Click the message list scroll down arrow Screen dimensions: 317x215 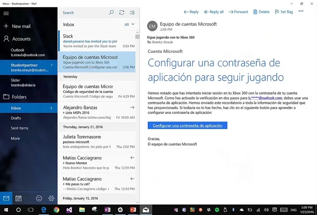click(x=138, y=202)
